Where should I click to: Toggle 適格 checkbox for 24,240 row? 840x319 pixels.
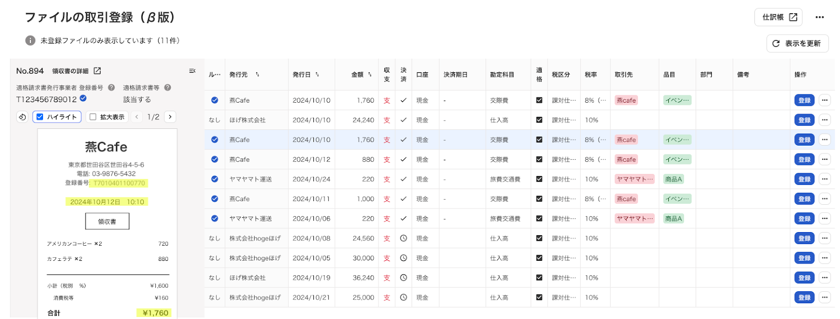coord(539,120)
